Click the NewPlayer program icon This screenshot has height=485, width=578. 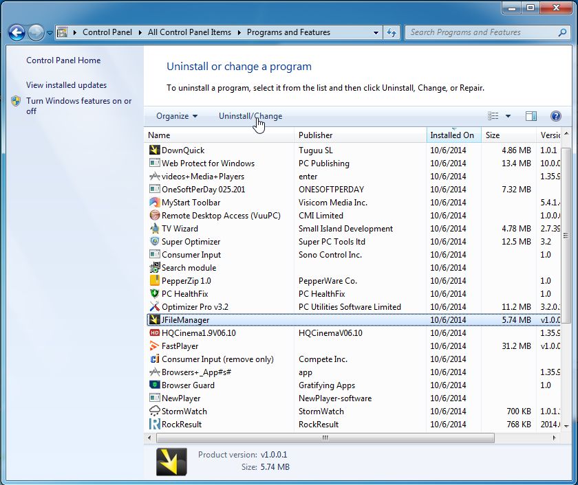(154, 398)
